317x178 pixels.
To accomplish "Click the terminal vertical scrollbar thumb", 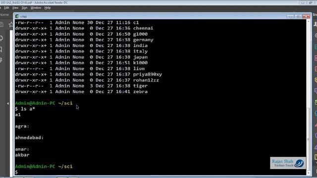I will [x=308, y=139].
